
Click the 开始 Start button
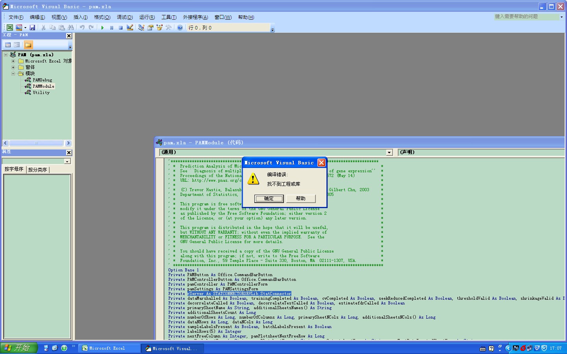pos(19,348)
